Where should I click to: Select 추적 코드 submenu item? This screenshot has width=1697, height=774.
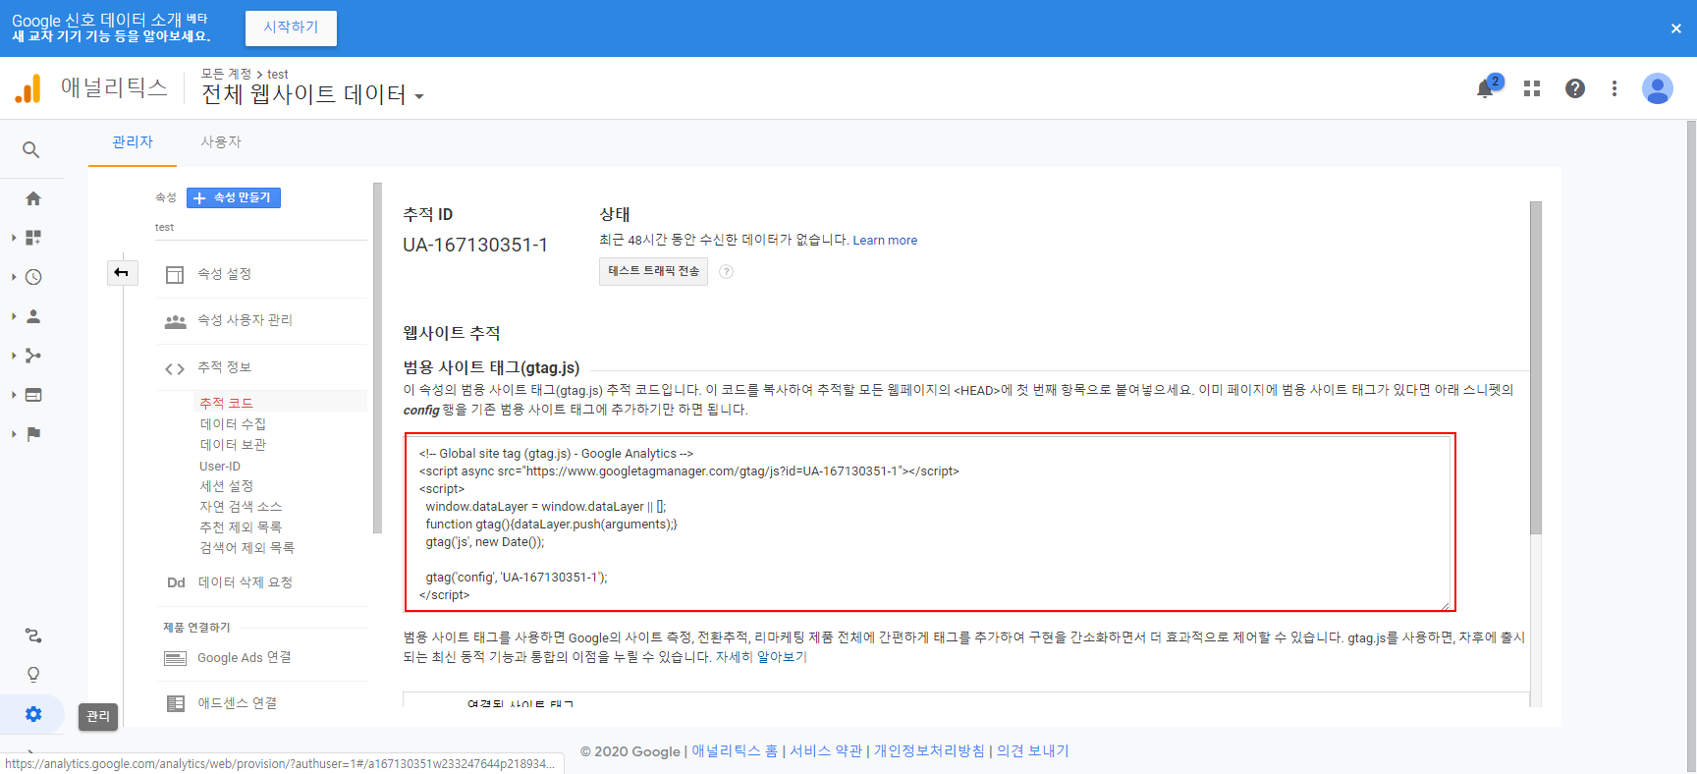[x=226, y=403]
